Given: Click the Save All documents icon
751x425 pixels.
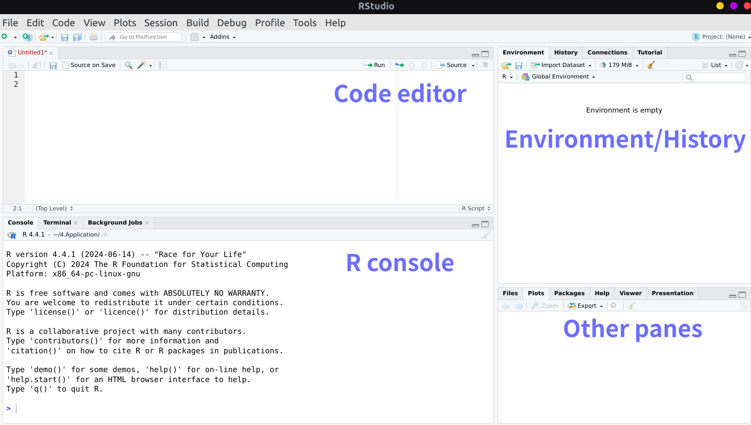Looking at the screenshot, I should coord(78,37).
